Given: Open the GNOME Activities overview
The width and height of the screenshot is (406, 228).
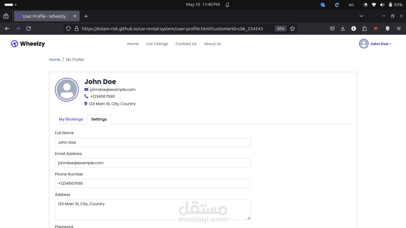Looking at the screenshot, I should (10, 5).
